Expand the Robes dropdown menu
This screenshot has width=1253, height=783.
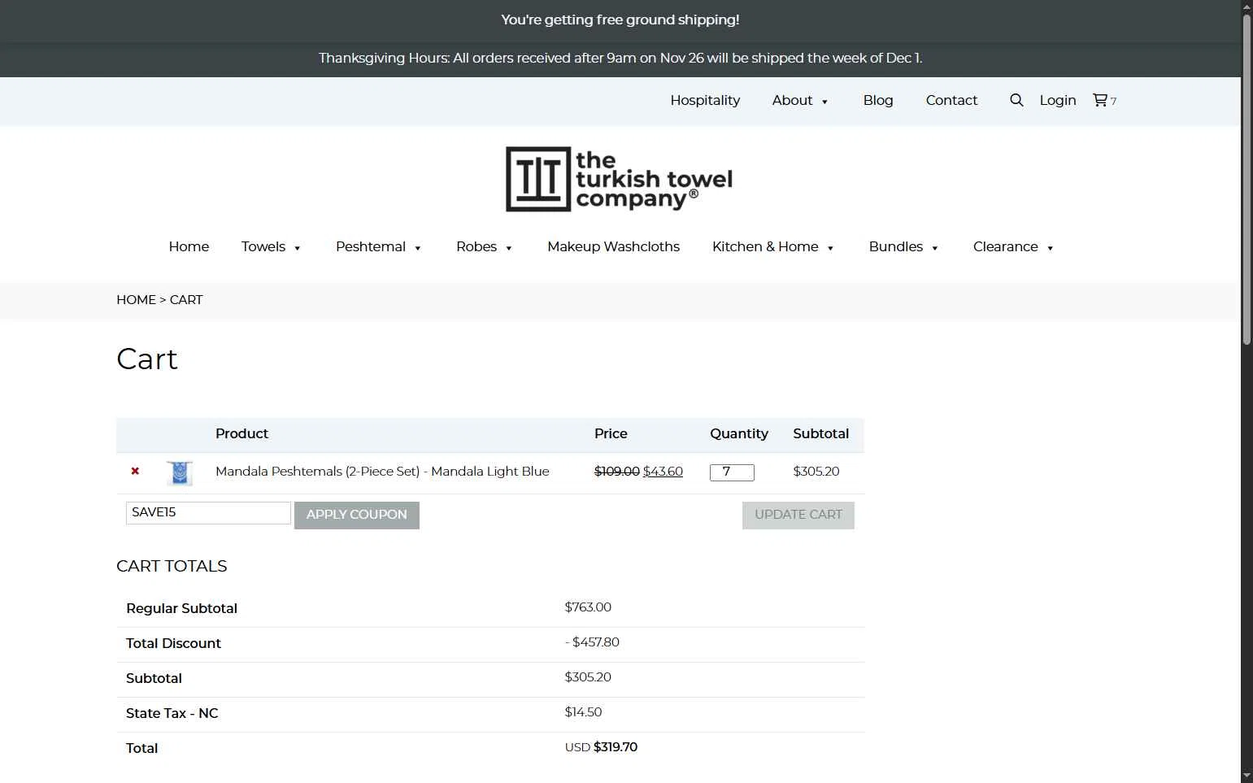click(484, 246)
